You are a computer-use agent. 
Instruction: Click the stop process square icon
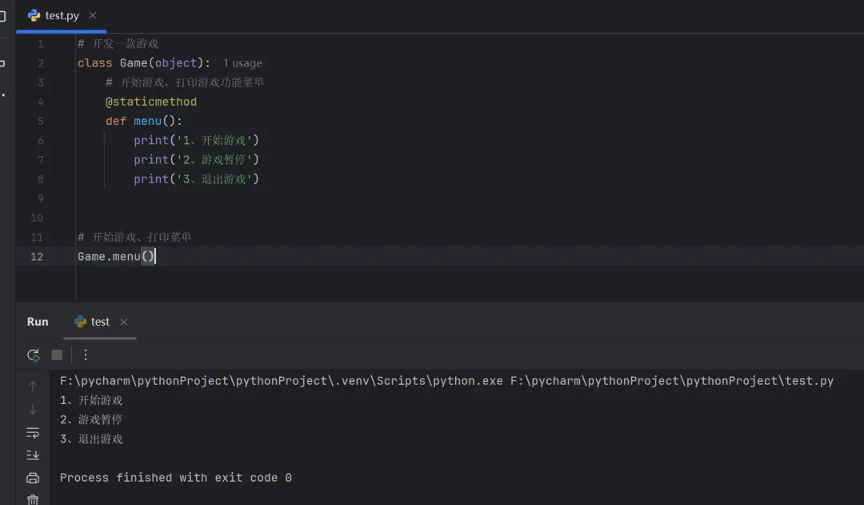pos(57,355)
